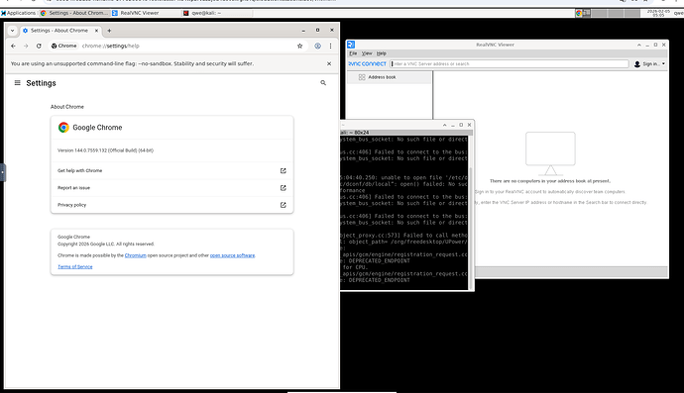Open Report an issue external link icon
The height and width of the screenshot is (393, 684).
tap(284, 188)
